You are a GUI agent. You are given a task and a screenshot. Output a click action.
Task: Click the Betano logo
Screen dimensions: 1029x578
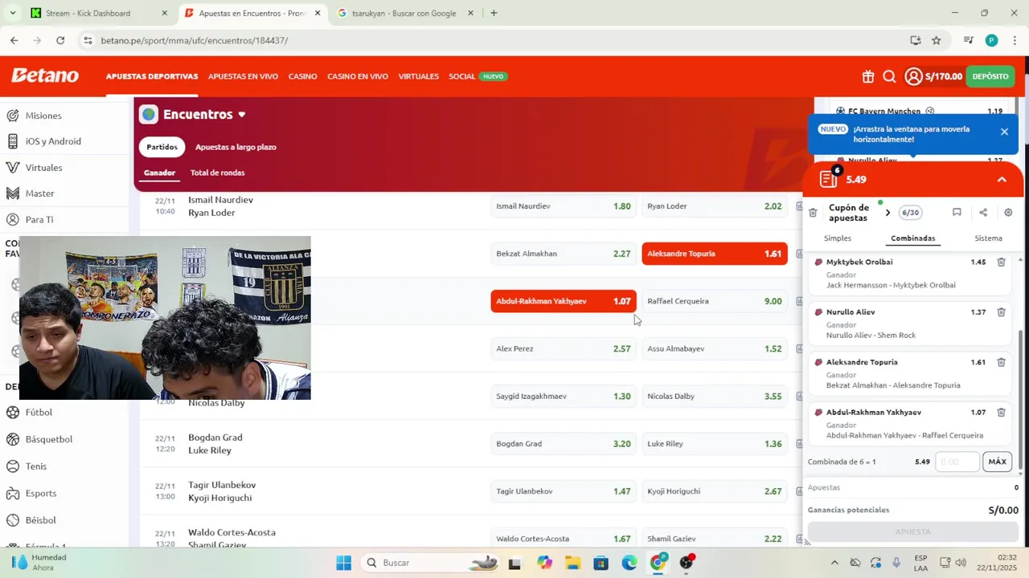[45, 75]
